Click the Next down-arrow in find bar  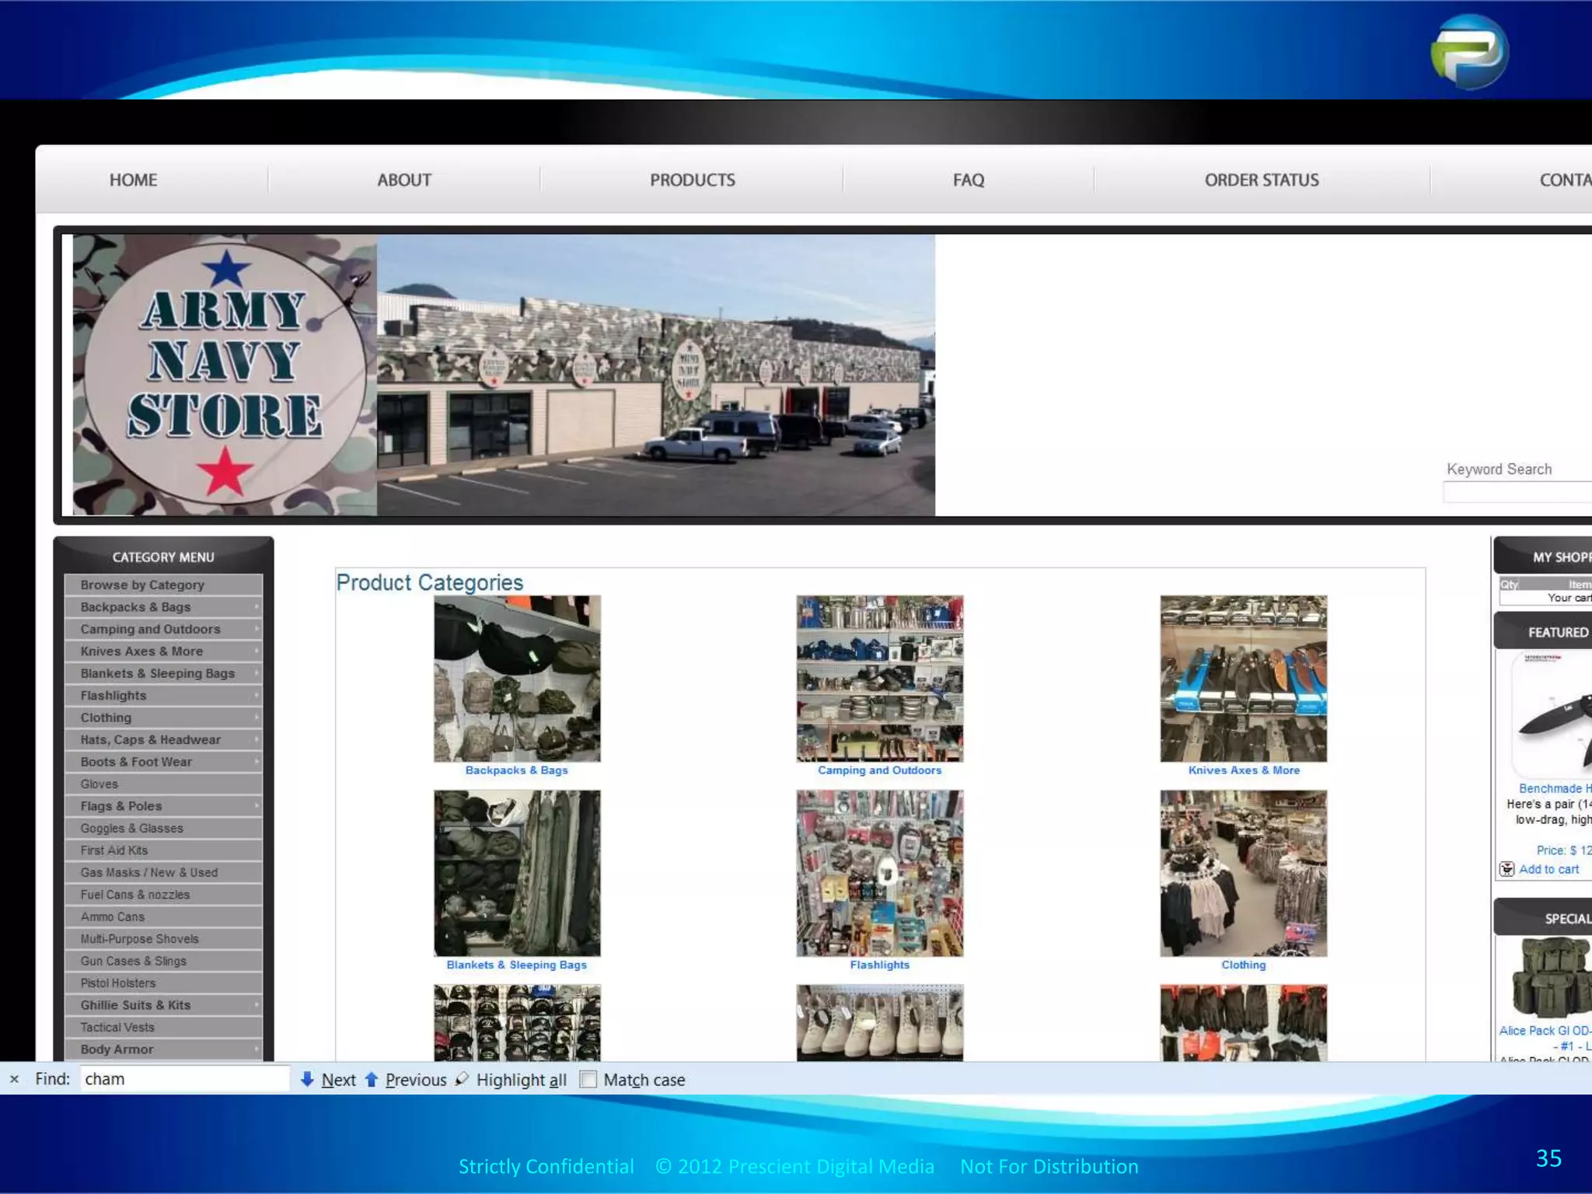pos(307,1079)
